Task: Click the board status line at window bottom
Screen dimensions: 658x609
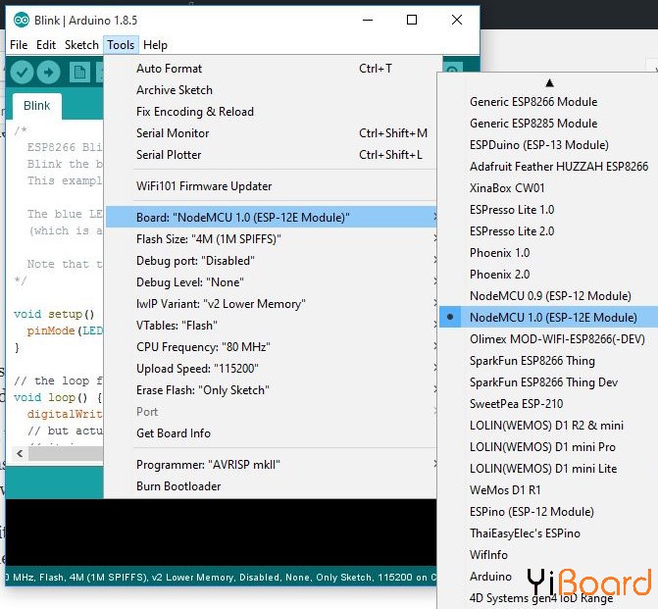Action: click(222, 578)
